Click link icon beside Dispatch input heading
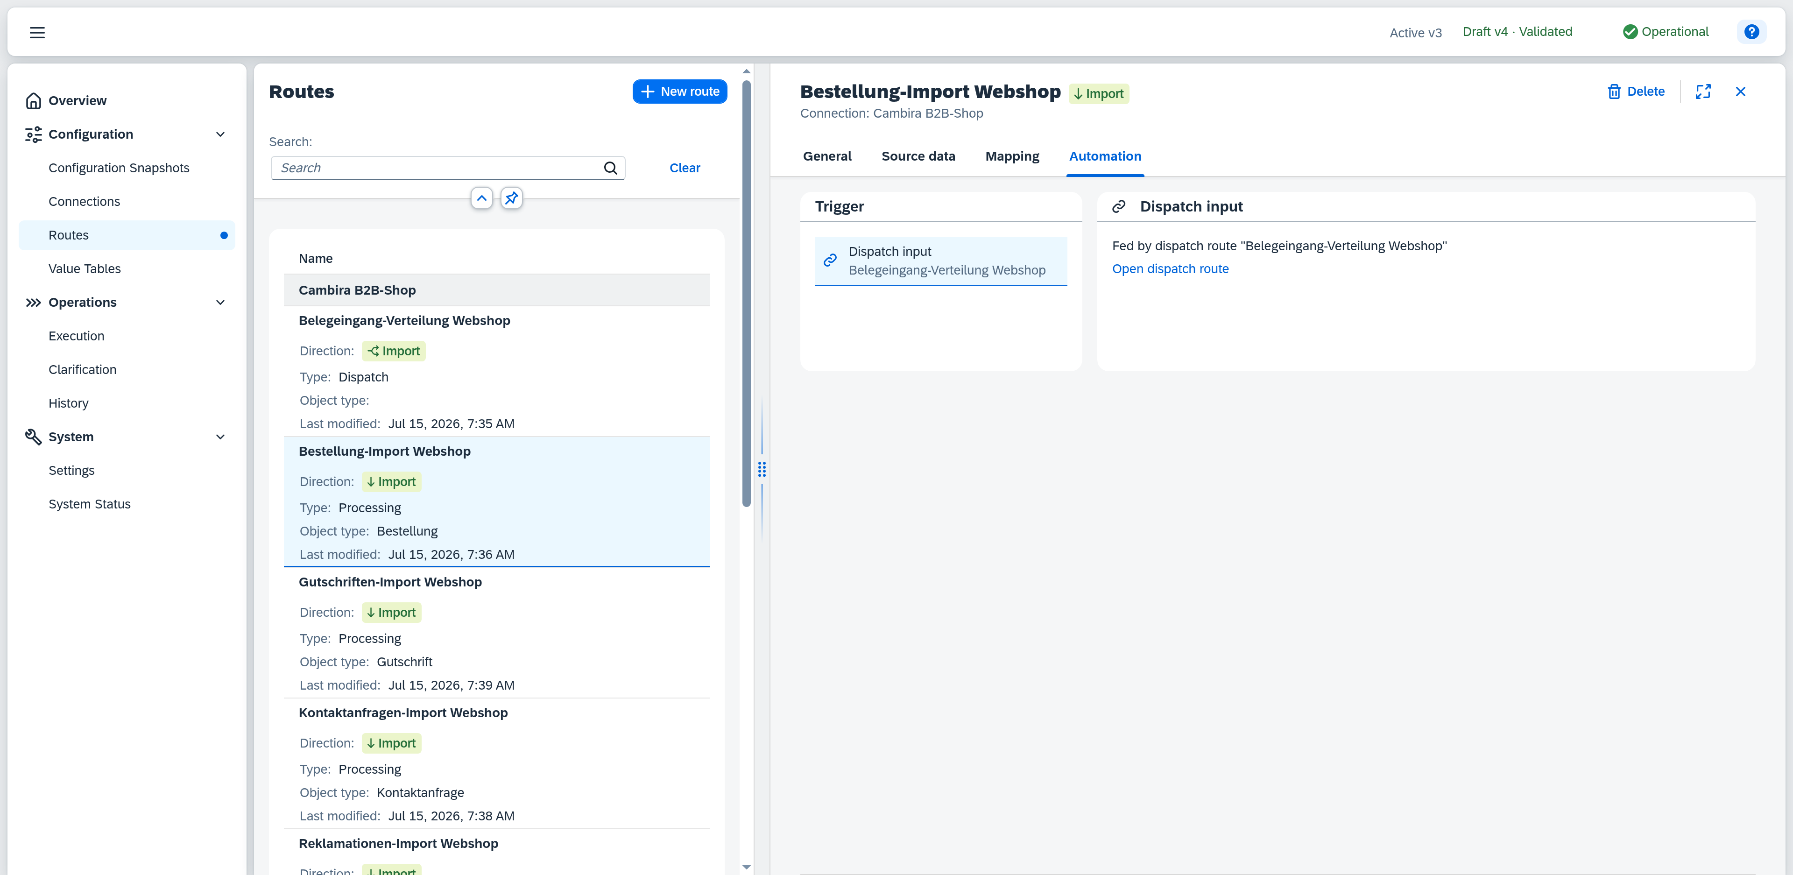The width and height of the screenshot is (1793, 875). click(x=1119, y=207)
